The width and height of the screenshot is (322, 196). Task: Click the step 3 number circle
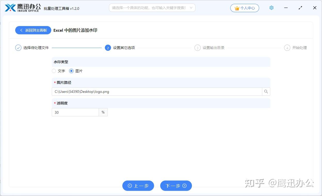198,48
